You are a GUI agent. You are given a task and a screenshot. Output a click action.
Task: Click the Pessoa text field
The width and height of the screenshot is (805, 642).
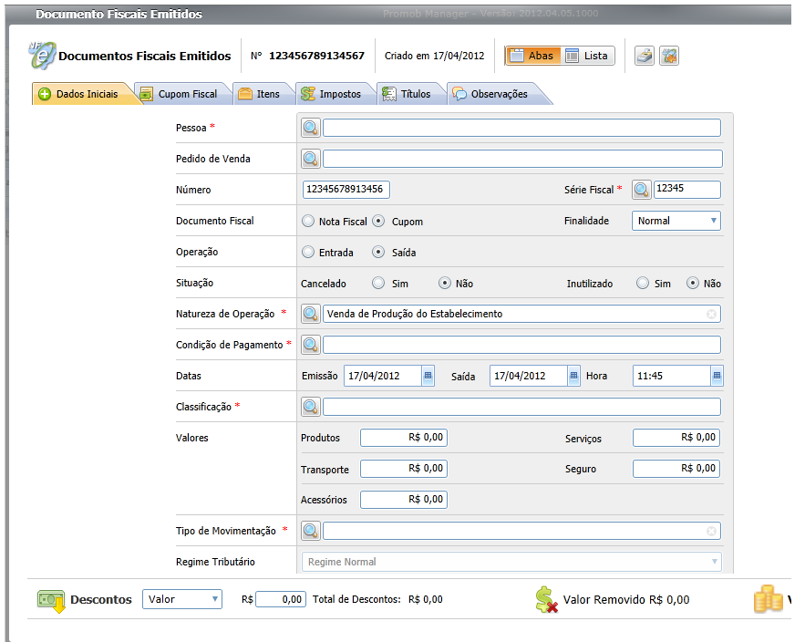point(521,128)
